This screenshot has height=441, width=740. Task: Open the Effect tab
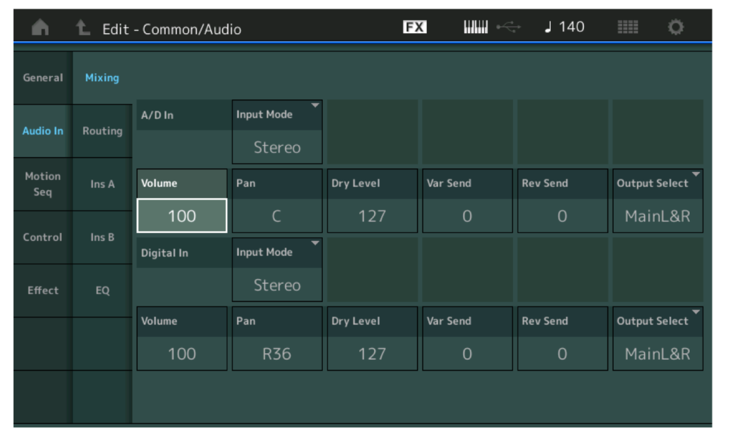point(43,290)
